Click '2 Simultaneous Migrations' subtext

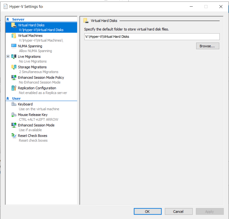39,72
